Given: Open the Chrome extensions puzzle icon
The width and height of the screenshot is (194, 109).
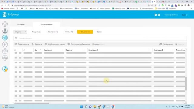Looking at the screenshot, I should 182,5.
